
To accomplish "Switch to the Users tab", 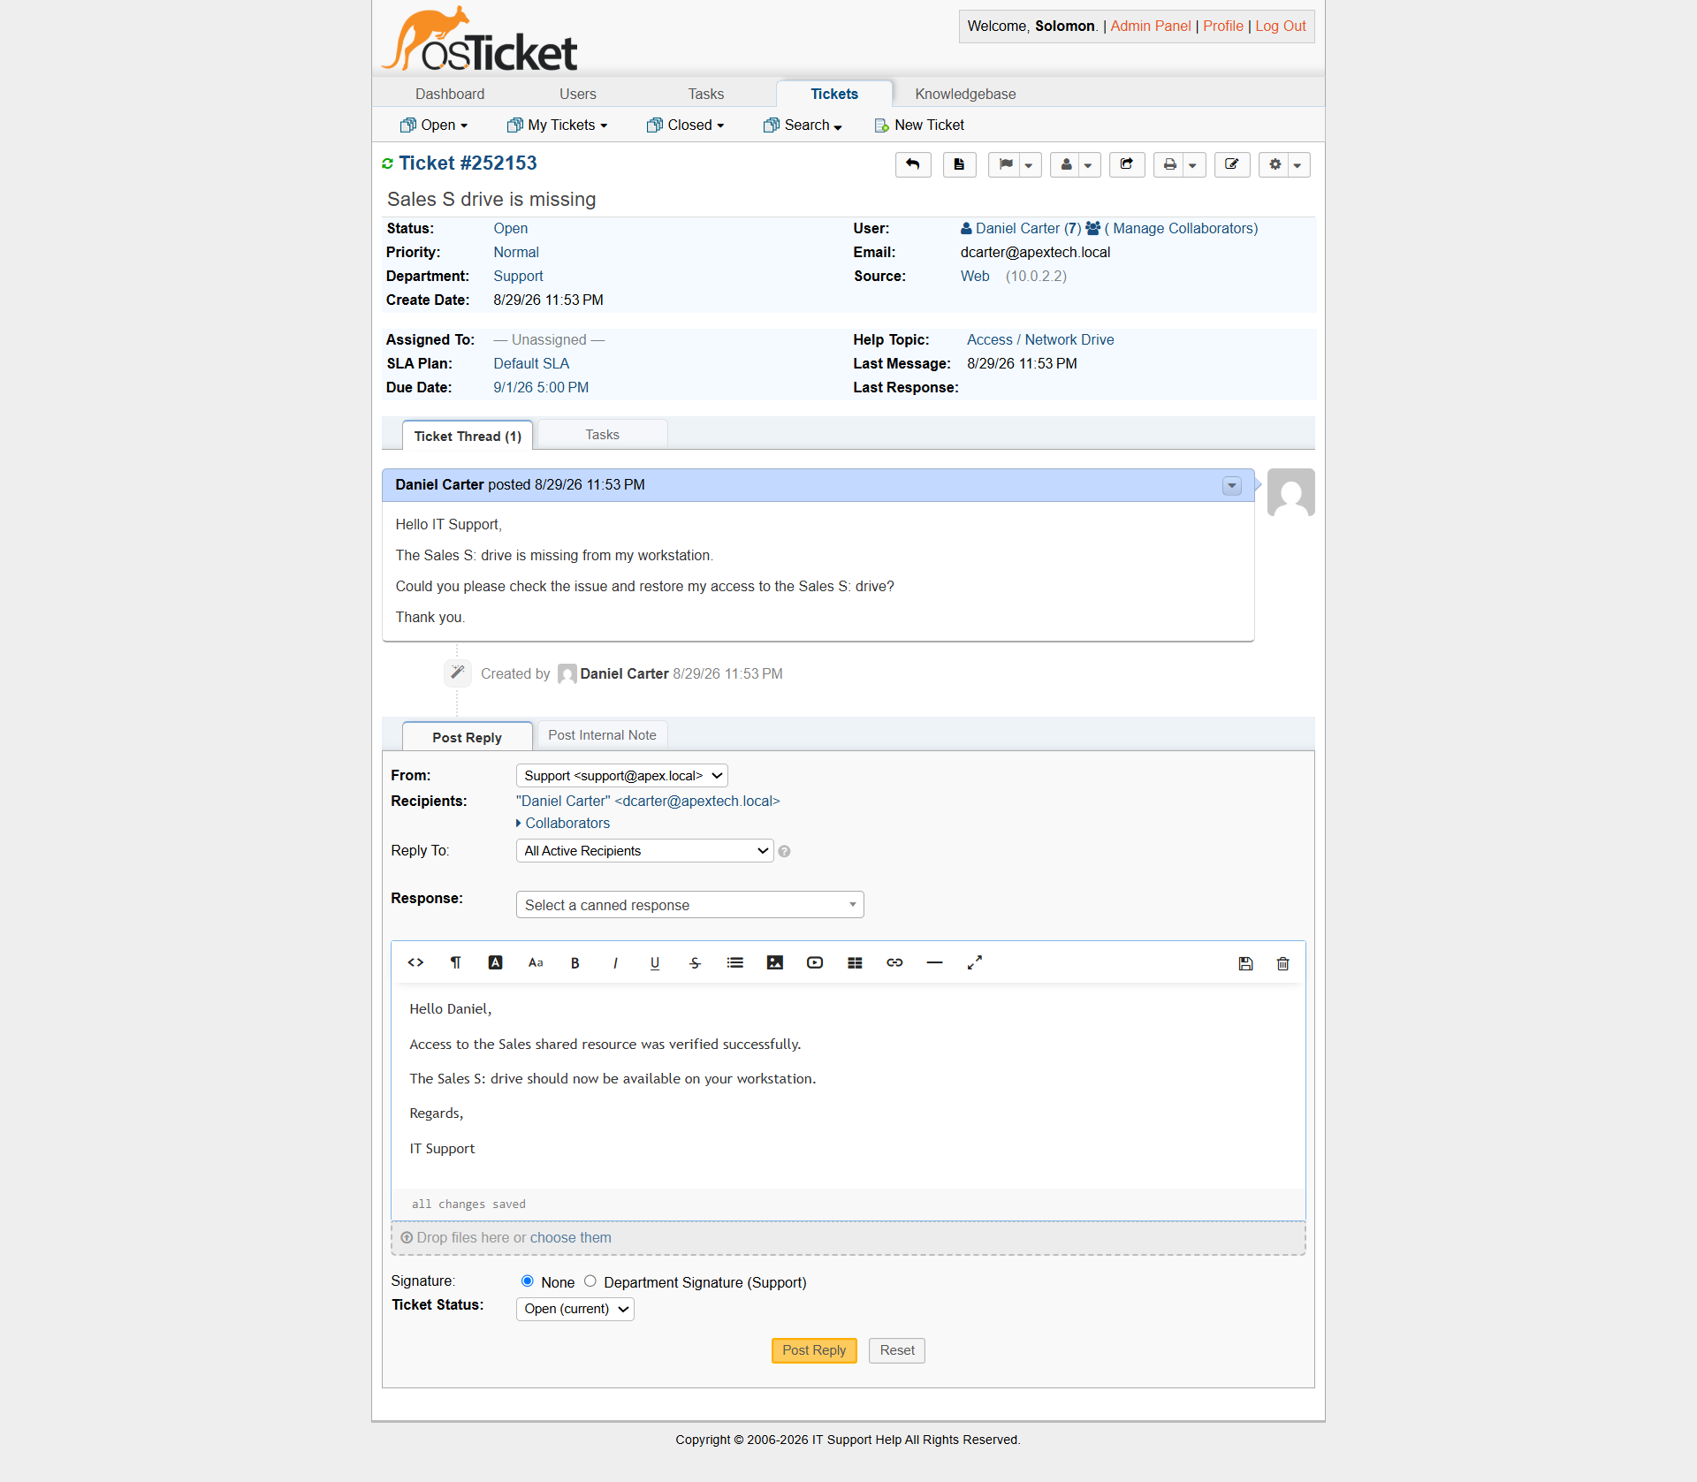I will tap(578, 94).
